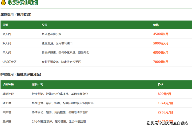This screenshot has width=192, height=127.
Task: Click the 7000元/月 price
Action: tap(161, 62)
